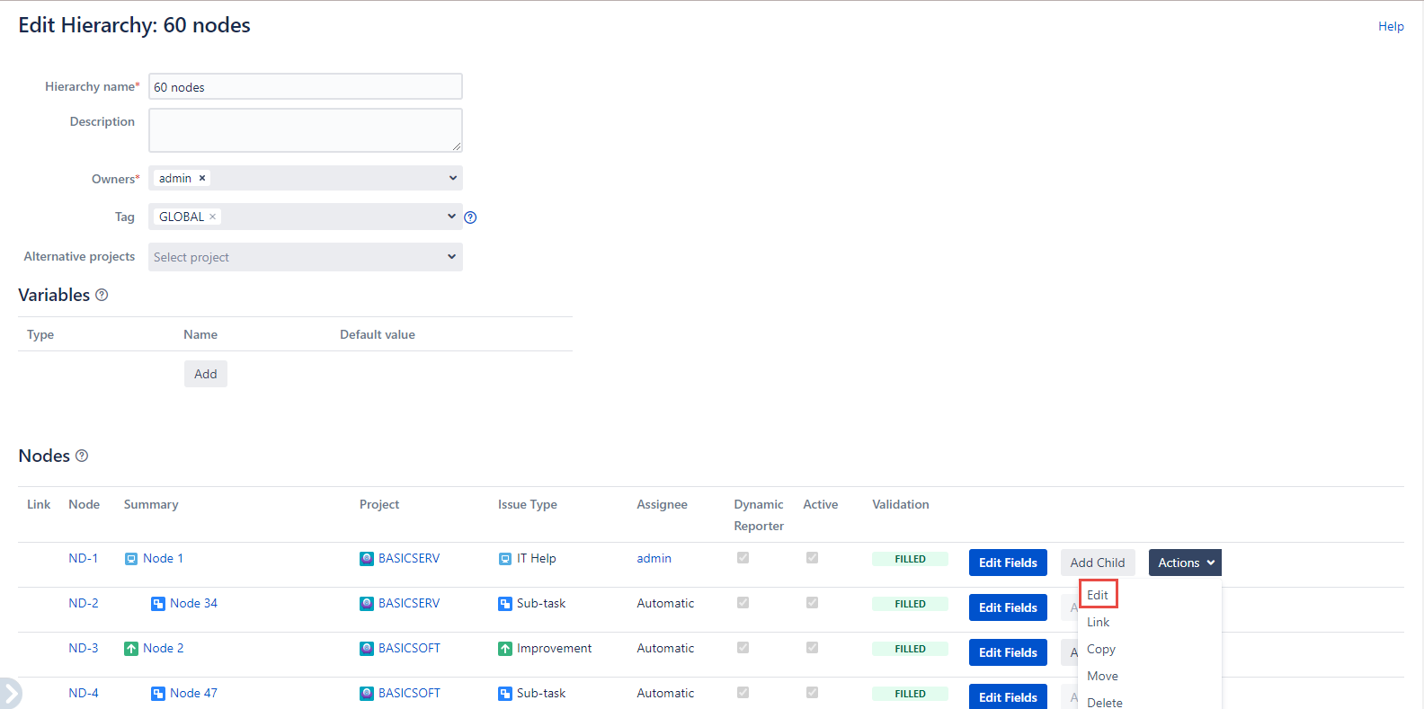1424x709 pixels.
Task: Click the Improvement issue type icon
Action: pos(505,649)
